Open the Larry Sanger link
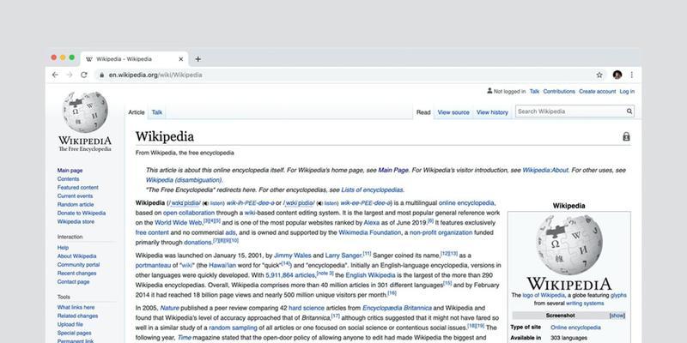 point(343,256)
